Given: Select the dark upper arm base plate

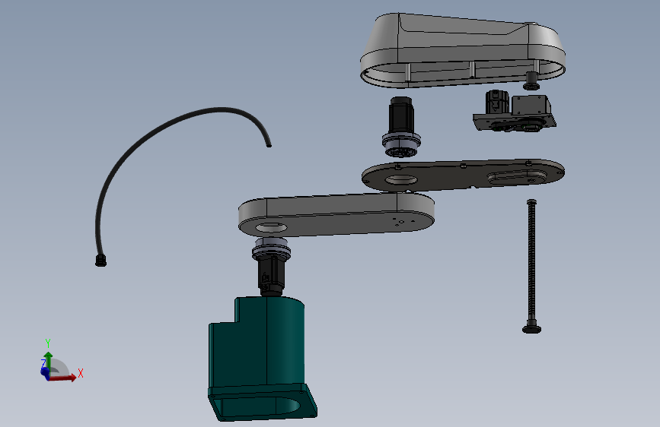Looking at the screenshot, I should [x=463, y=175].
